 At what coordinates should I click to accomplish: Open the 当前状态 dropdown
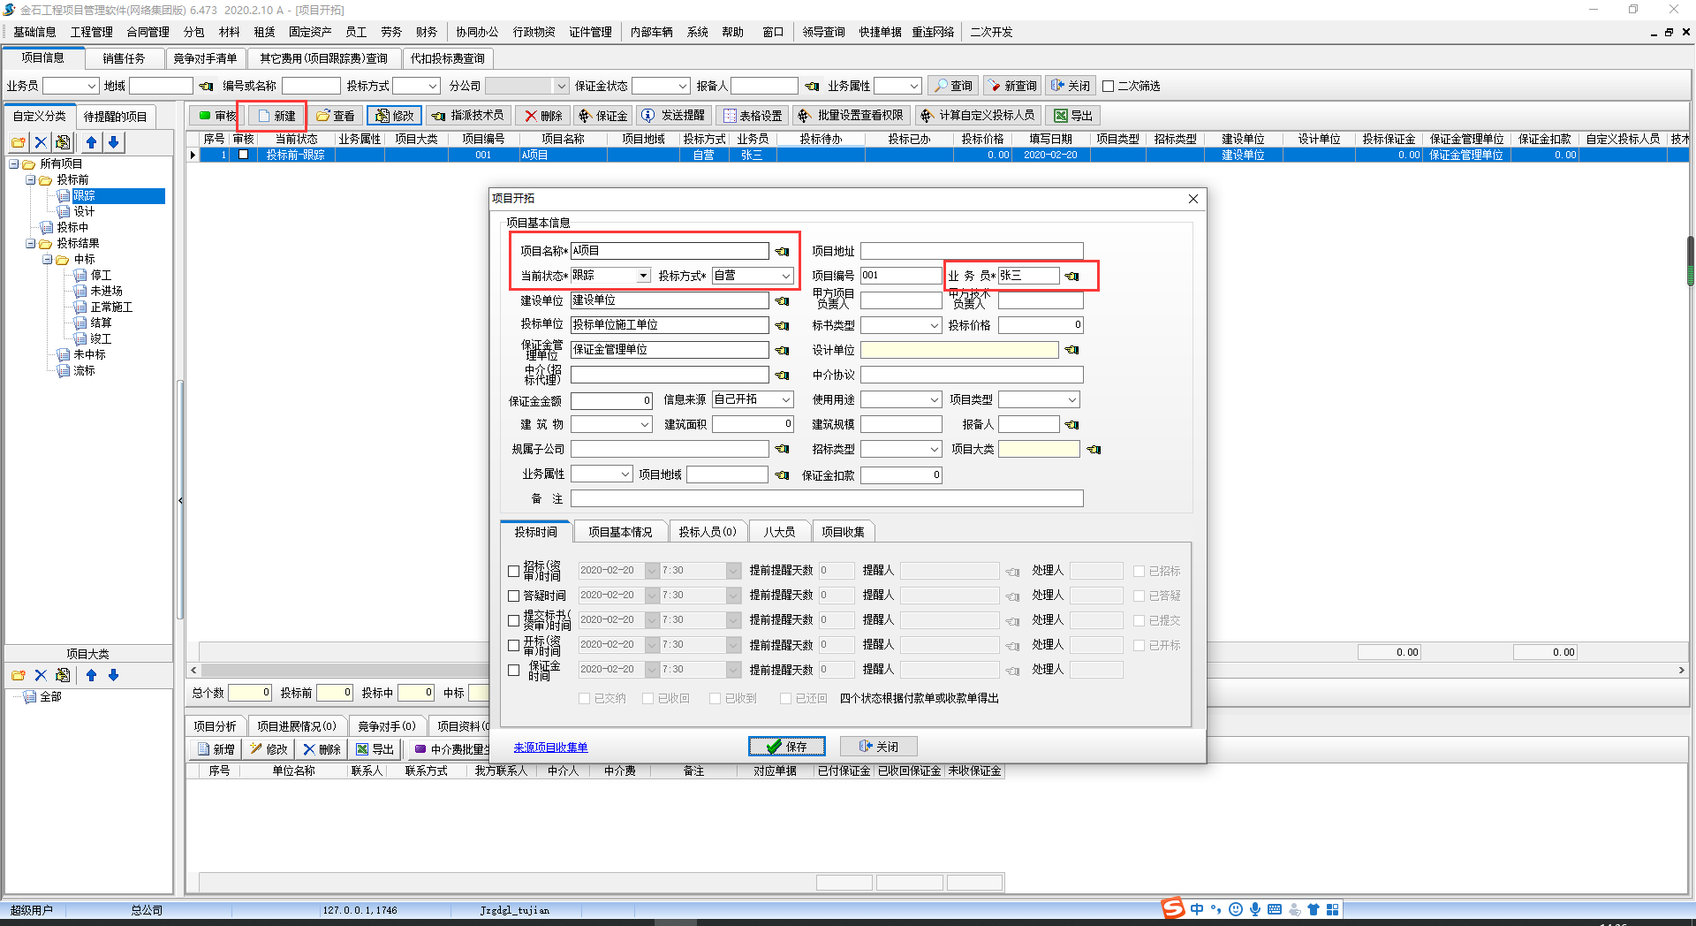[x=644, y=277]
